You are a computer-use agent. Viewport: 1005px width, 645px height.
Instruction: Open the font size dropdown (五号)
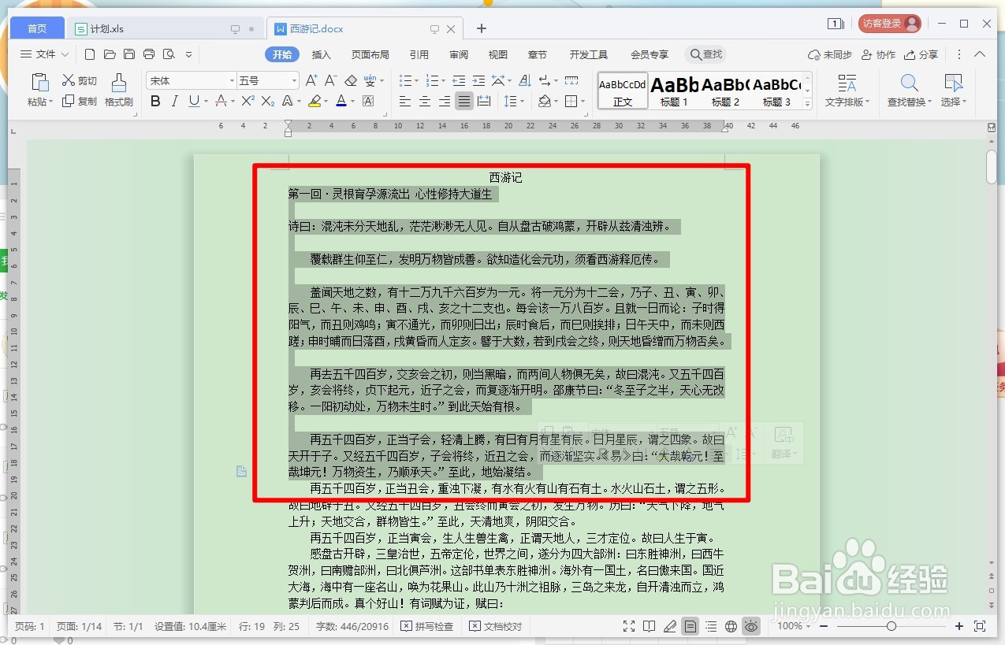point(294,80)
